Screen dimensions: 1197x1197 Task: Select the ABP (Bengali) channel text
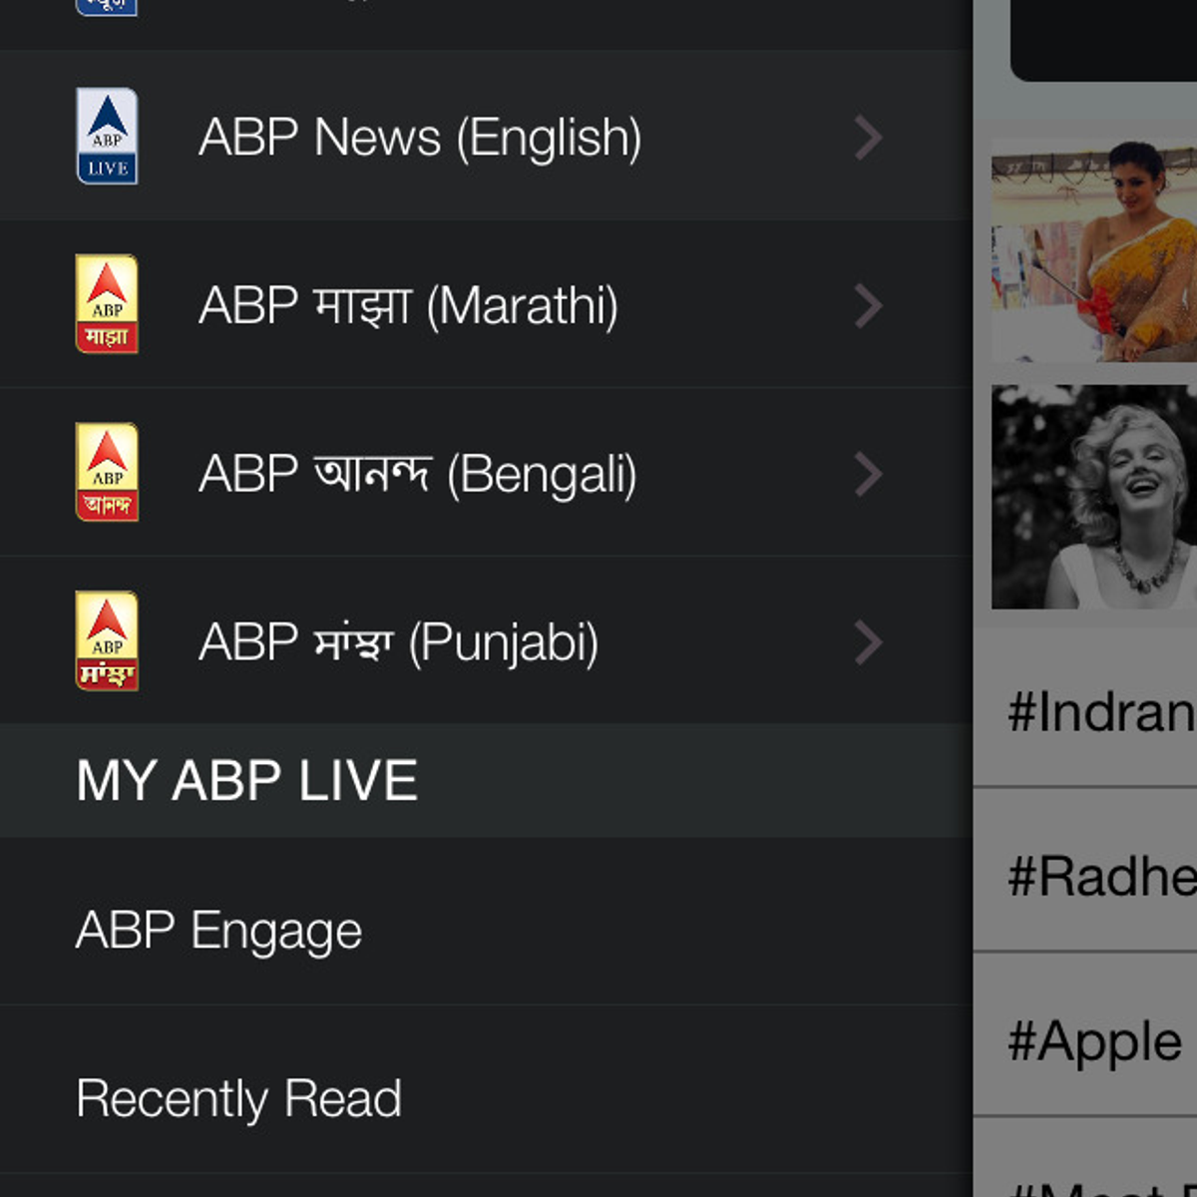coord(417,475)
